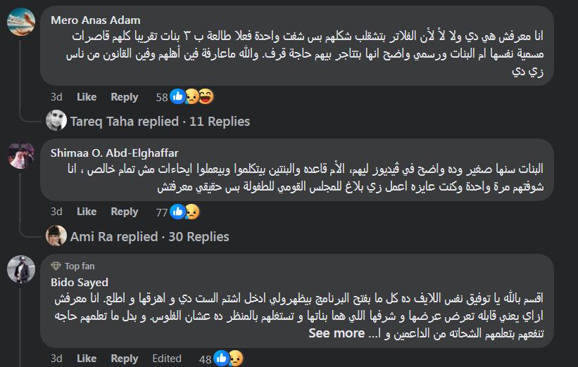Click the Top fan diamond badge
This screenshot has height=367, width=578.
pos(56,266)
